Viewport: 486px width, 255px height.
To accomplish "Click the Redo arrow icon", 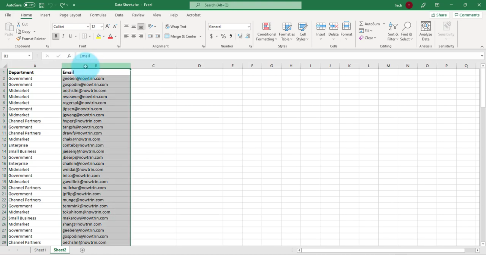I will tap(62, 5).
